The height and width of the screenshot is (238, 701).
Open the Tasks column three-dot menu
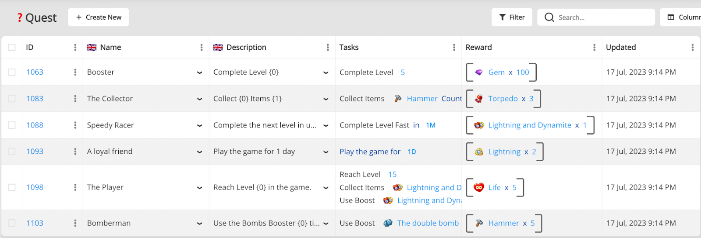pos(454,48)
